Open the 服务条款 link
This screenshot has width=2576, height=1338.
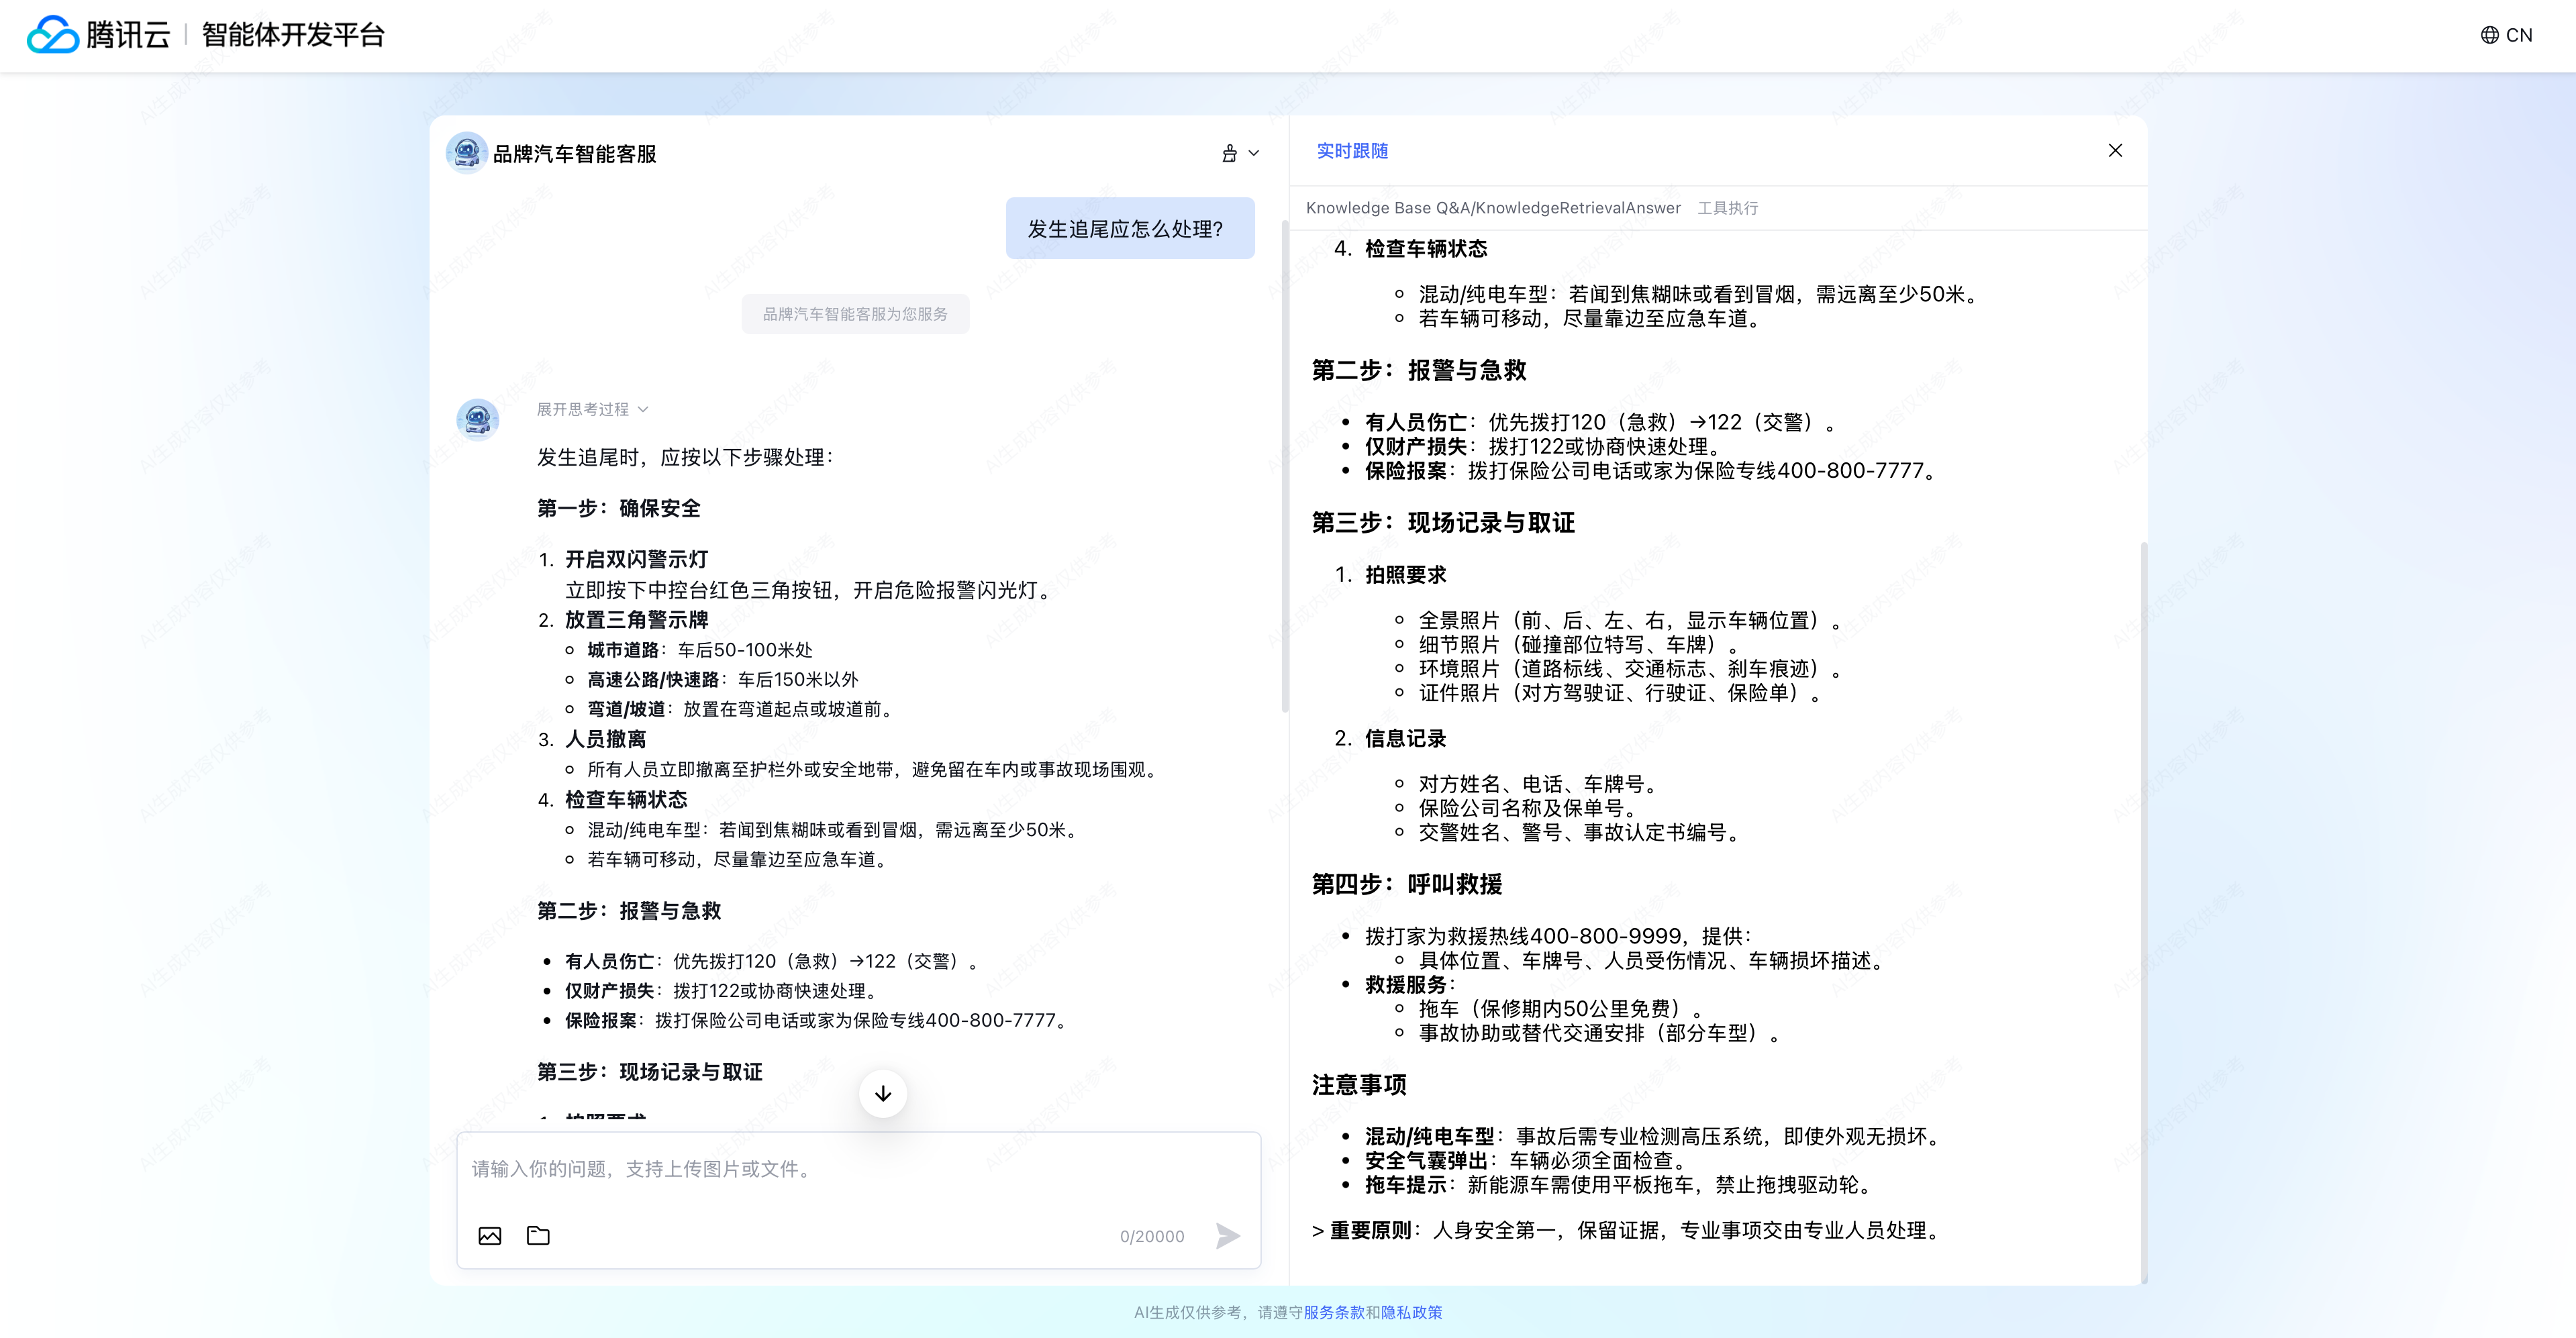[x=1334, y=1312]
